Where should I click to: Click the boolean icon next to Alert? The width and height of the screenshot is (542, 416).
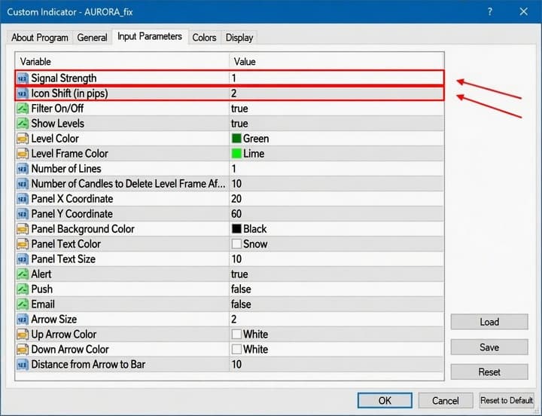click(x=23, y=274)
